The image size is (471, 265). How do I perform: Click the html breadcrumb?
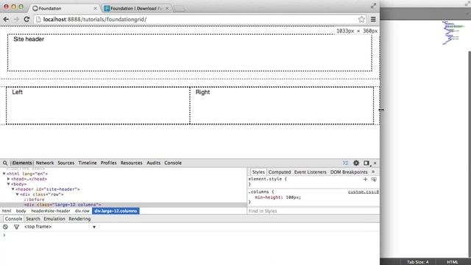point(7,211)
